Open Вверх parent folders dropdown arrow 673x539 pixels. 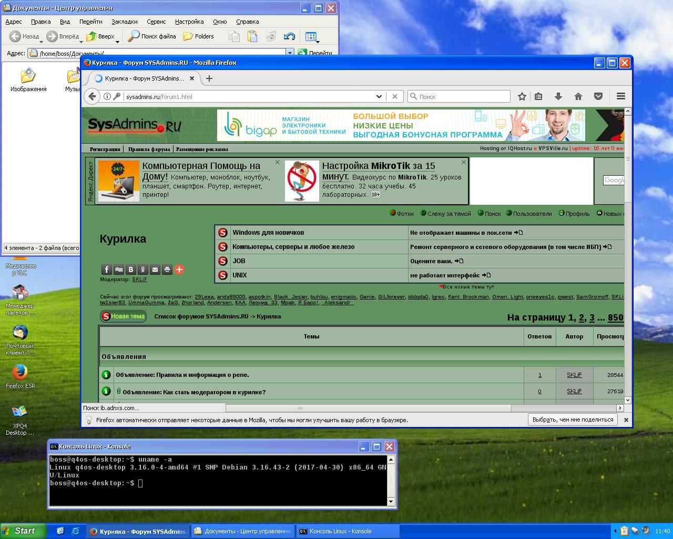[x=117, y=41]
